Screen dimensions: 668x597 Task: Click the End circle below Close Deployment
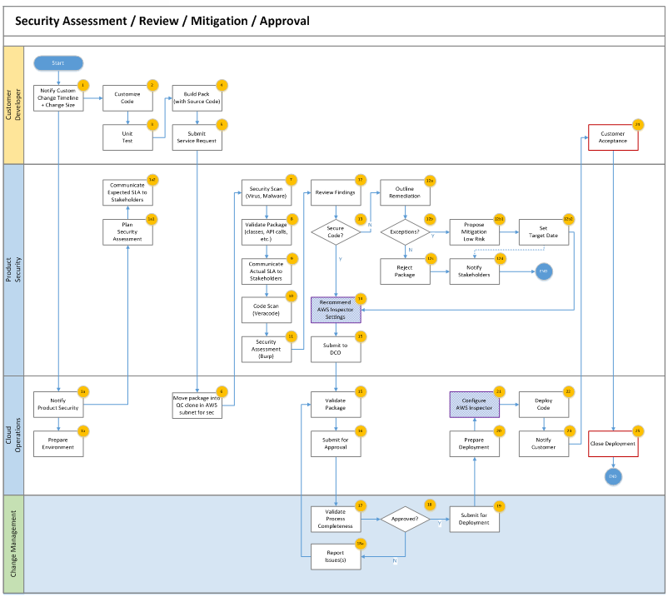click(613, 476)
